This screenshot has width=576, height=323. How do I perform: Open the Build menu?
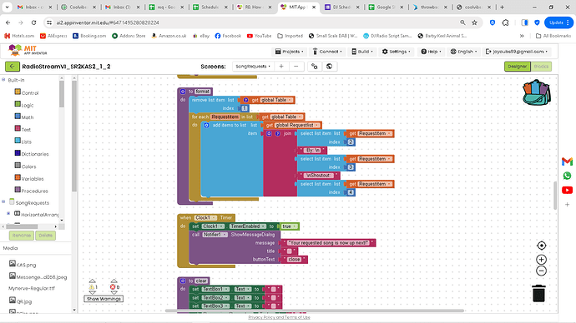(x=362, y=52)
